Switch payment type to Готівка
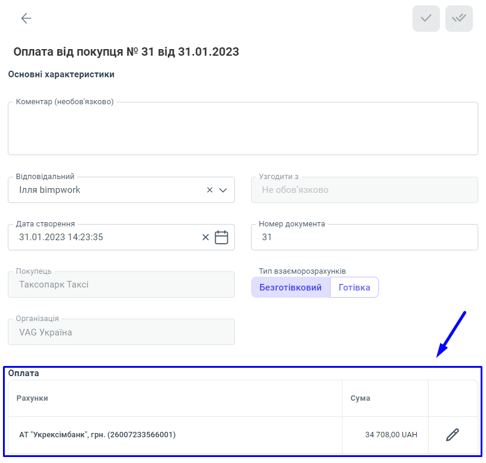Screen dimensions: 486x463 [x=354, y=288]
